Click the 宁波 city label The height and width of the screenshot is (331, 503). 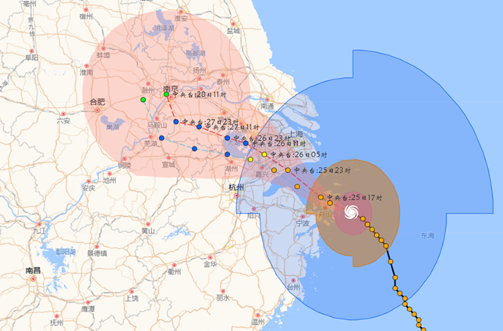(302, 224)
